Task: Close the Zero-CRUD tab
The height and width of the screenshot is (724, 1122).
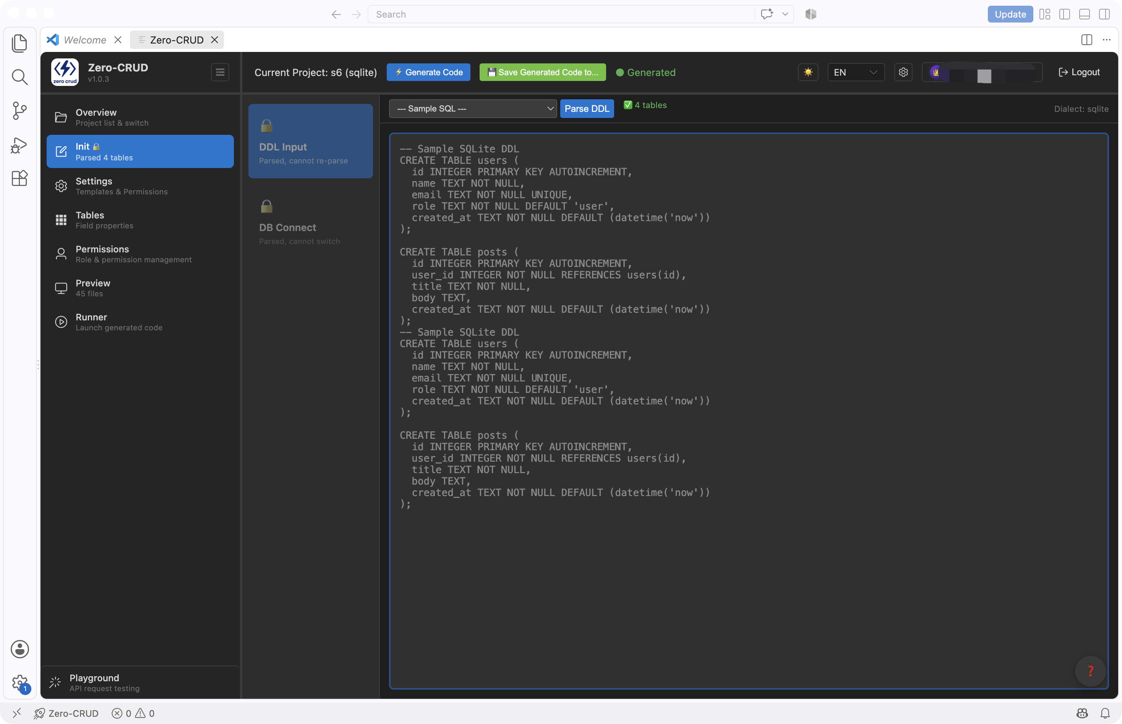Action: (214, 40)
